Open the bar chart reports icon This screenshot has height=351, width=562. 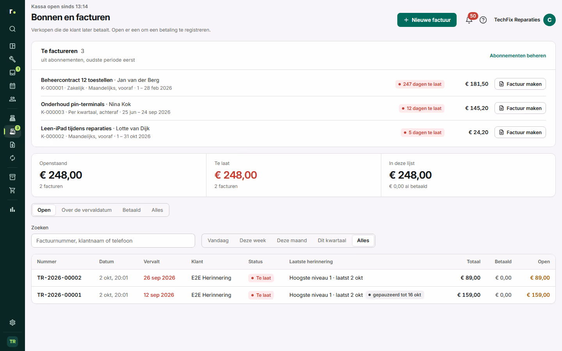click(12, 209)
